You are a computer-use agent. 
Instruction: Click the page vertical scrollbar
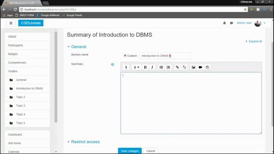pyautogui.click(x=273, y=84)
